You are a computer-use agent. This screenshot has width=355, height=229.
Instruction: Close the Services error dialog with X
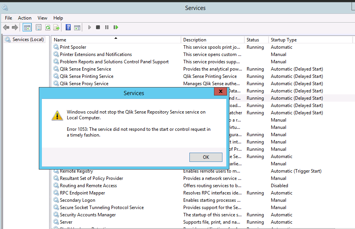coord(220,92)
